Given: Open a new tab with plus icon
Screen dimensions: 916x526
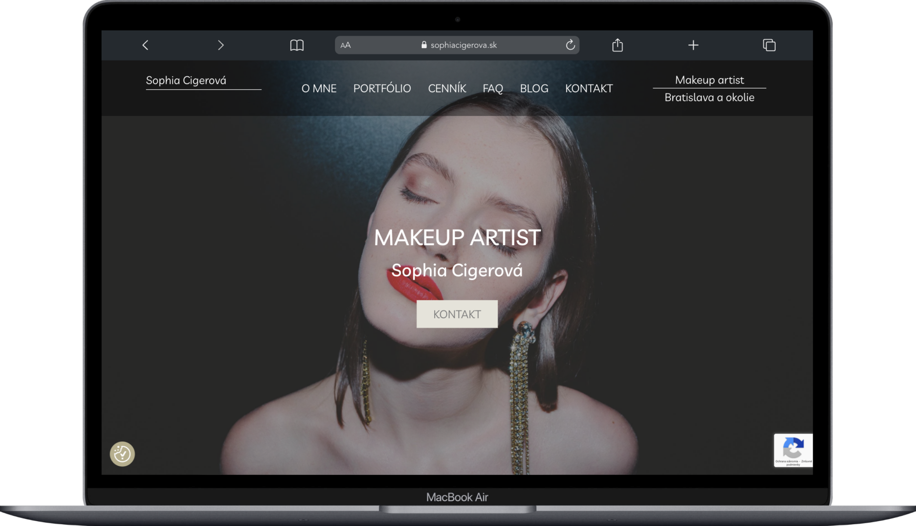Looking at the screenshot, I should coord(693,45).
